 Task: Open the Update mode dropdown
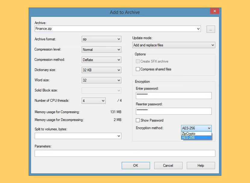pos(173,45)
